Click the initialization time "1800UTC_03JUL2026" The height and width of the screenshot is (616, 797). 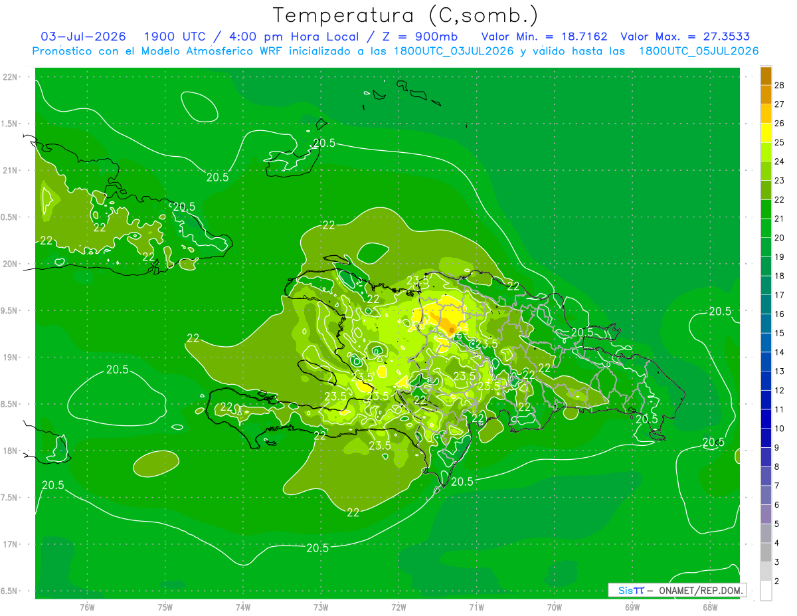(454, 51)
